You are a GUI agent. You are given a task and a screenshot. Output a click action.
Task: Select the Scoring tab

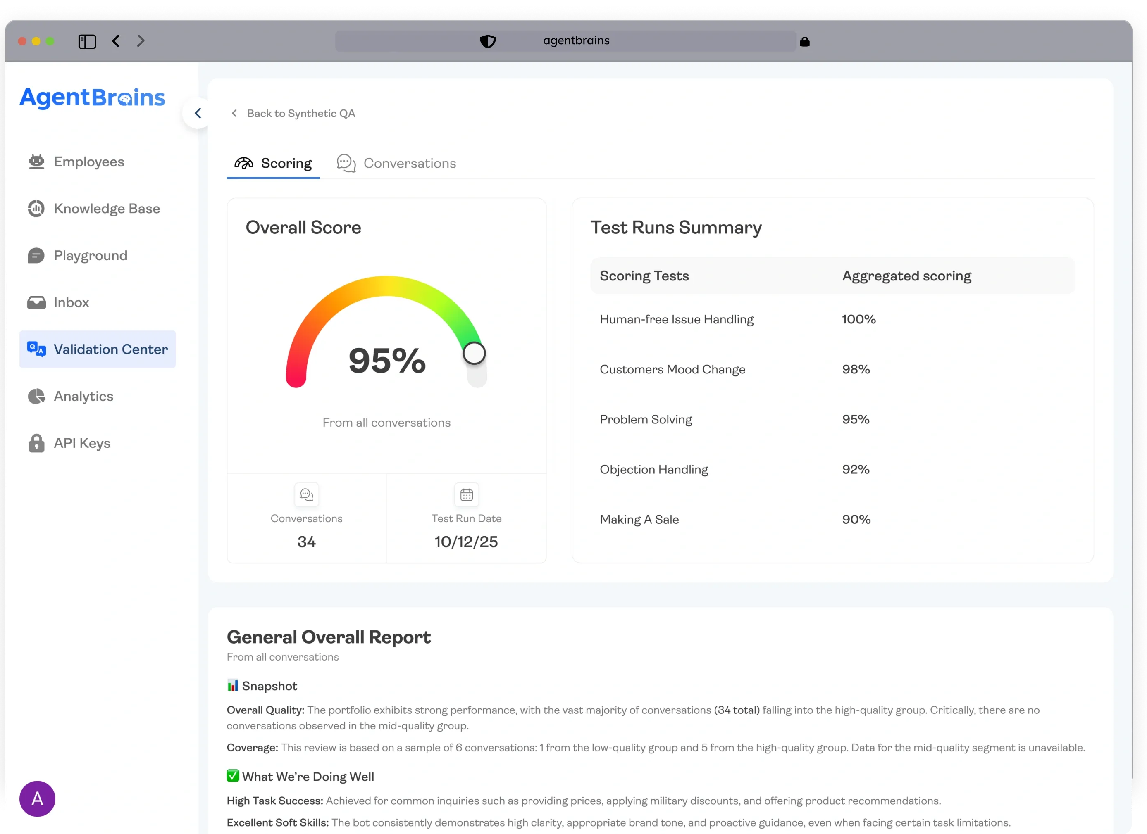(x=273, y=163)
